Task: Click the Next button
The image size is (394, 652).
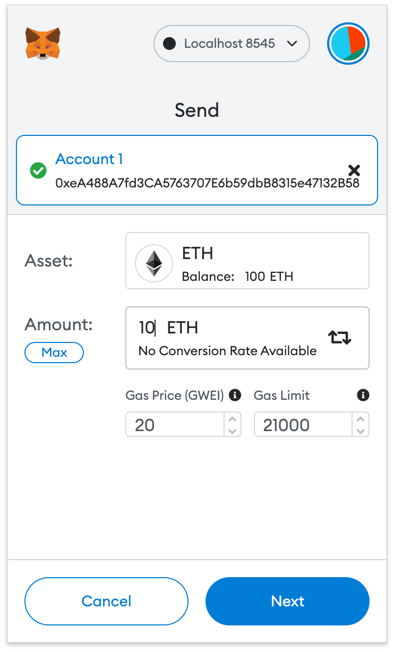Action: (287, 601)
